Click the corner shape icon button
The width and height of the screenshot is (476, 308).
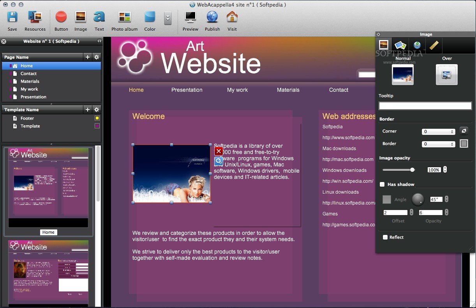[x=464, y=131]
